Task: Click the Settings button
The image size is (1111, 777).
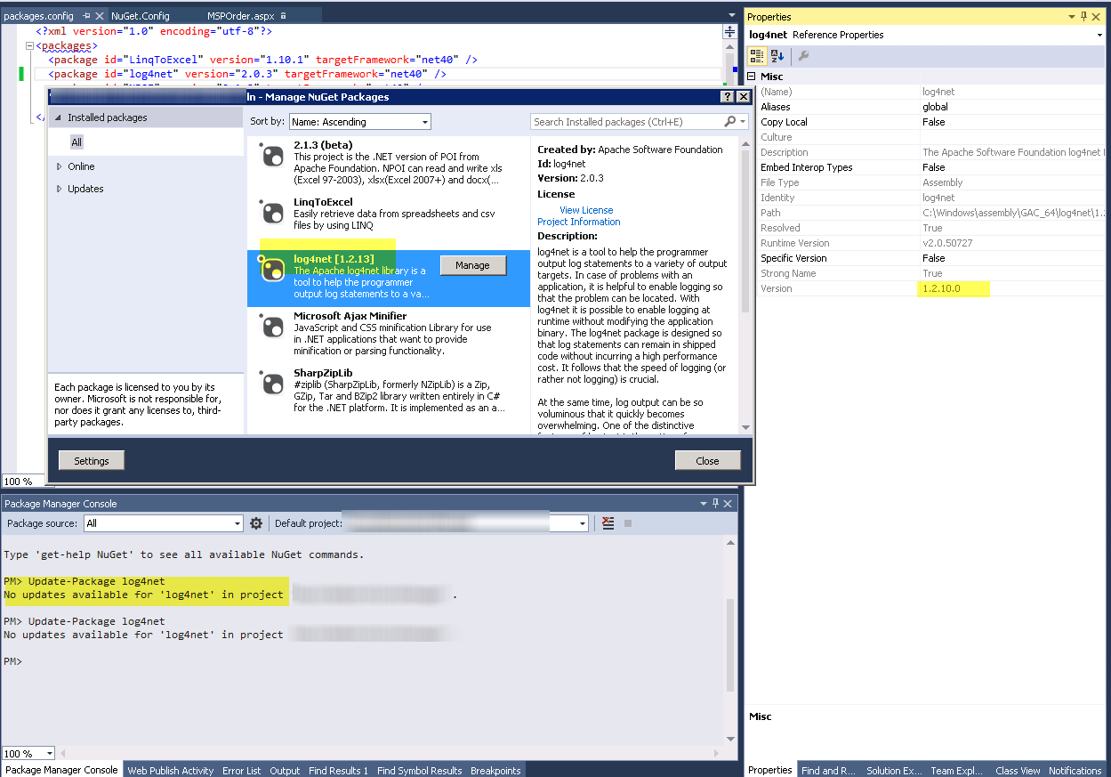Action: click(92, 460)
